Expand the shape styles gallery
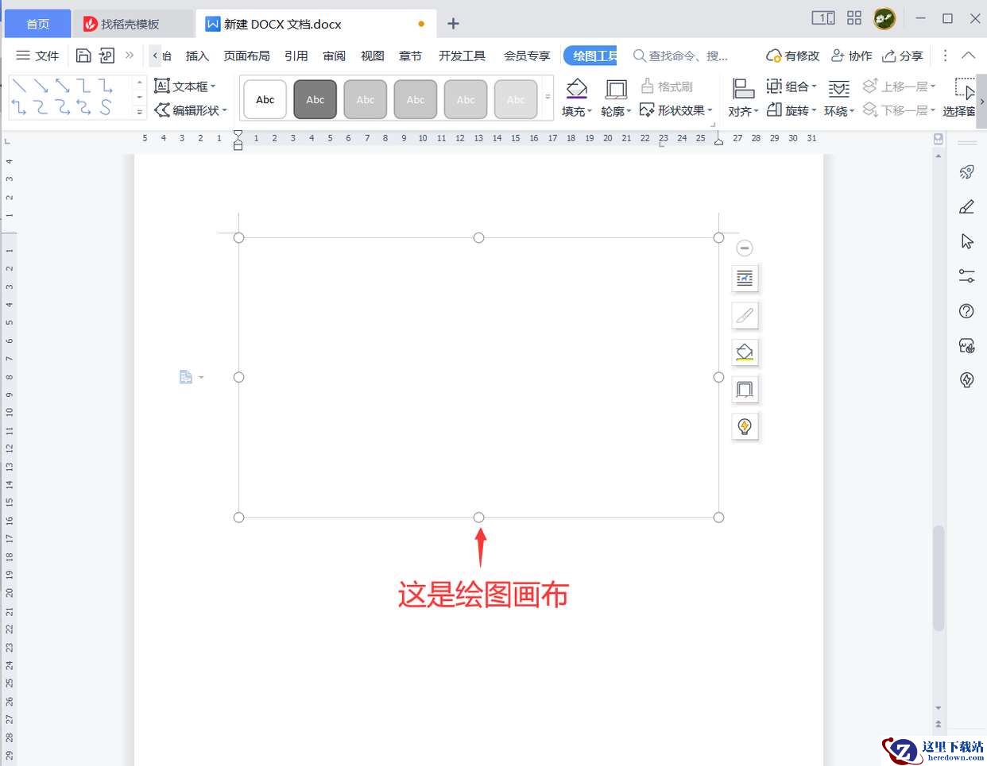The width and height of the screenshot is (987, 766). pos(548,98)
